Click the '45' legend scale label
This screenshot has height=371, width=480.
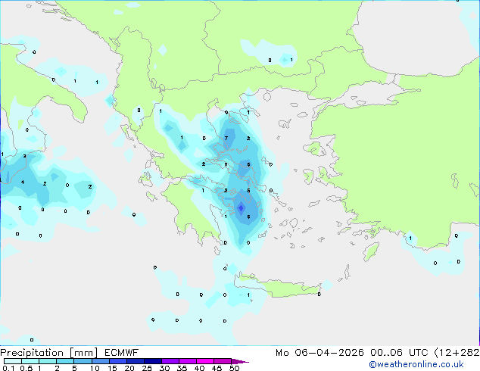217,368
